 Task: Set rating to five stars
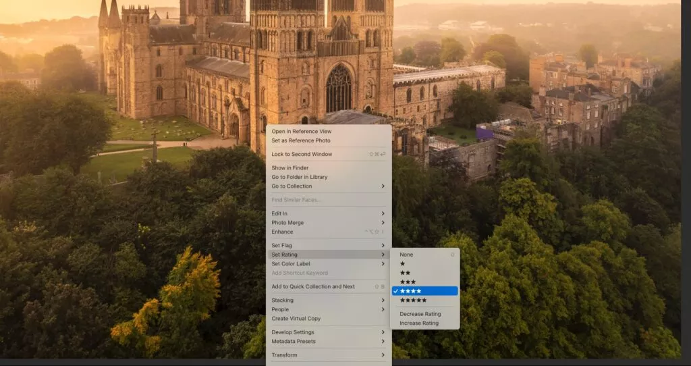click(413, 300)
